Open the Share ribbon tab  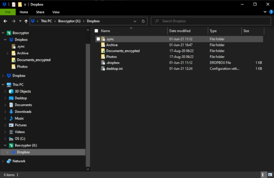40,12
